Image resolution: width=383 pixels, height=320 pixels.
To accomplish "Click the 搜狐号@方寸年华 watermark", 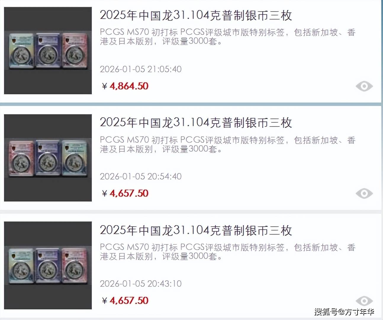I will tap(344, 312).
